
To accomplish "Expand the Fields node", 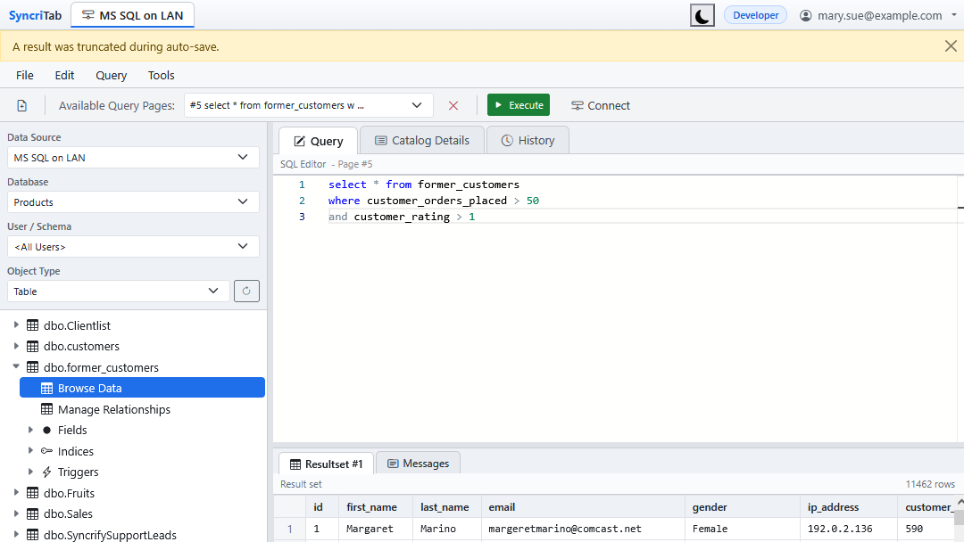I will pos(30,430).
